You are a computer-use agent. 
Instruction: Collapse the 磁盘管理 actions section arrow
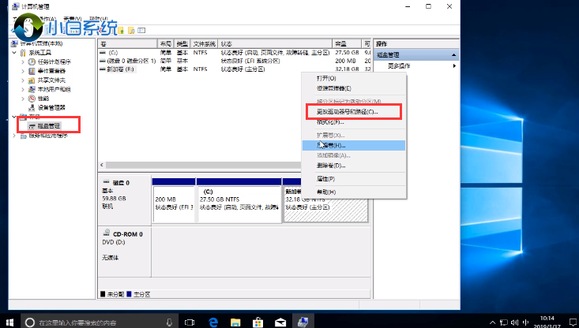point(453,55)
